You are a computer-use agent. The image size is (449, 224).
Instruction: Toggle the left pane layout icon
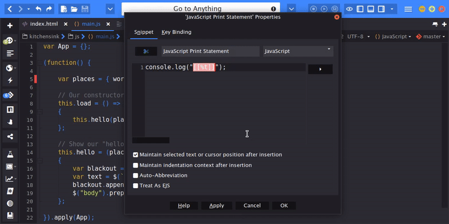point(360,9)
